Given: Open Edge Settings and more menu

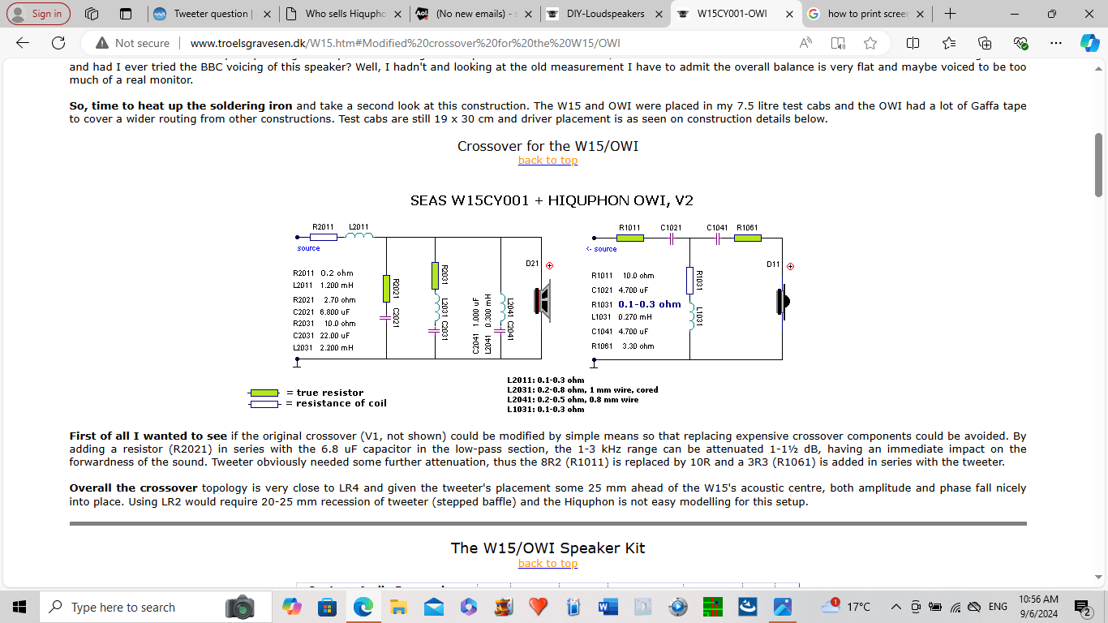Looking at the screenshot, I should pyautogui.click(x=1055, y=43).
